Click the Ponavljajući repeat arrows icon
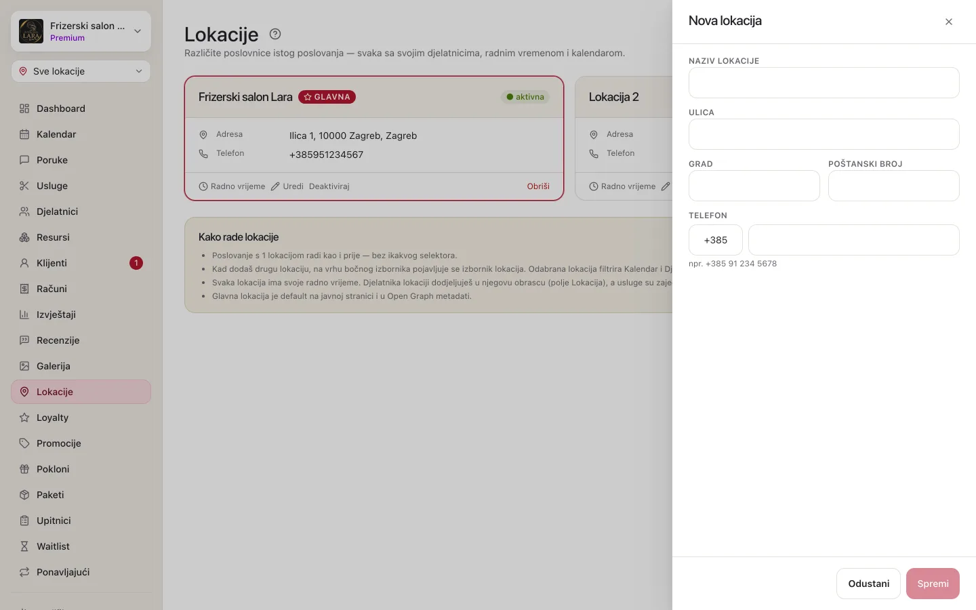The image size is (976, 610). 24,572
